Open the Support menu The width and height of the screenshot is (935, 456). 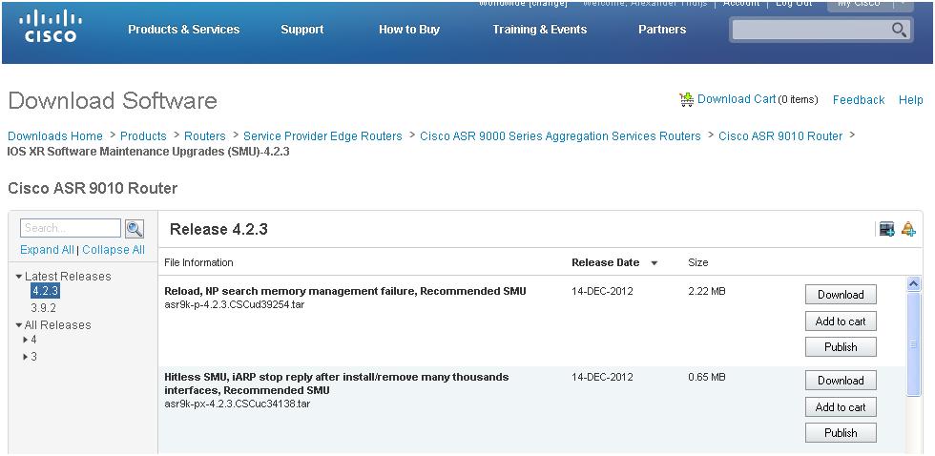(x=302, y=30)
